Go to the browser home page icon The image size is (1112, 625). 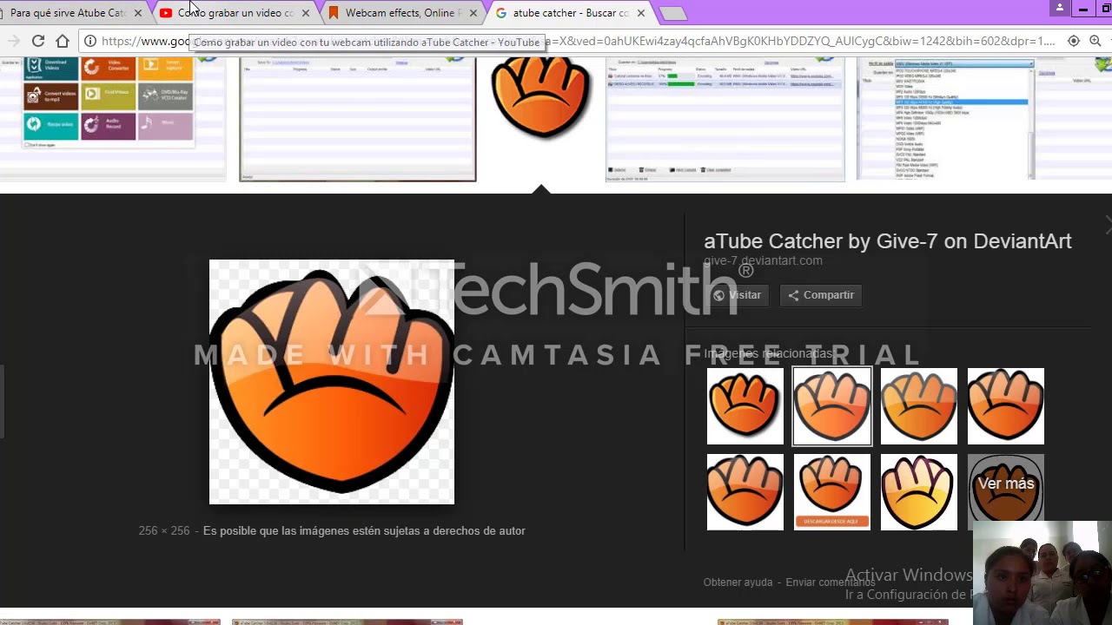63,41
